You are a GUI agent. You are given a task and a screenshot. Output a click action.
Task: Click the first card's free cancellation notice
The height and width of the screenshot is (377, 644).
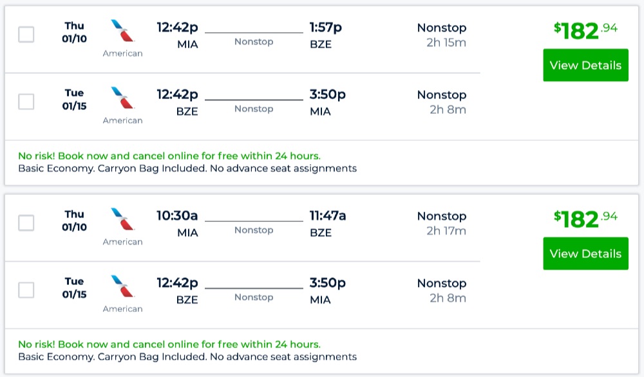click(x=169, y=156)
